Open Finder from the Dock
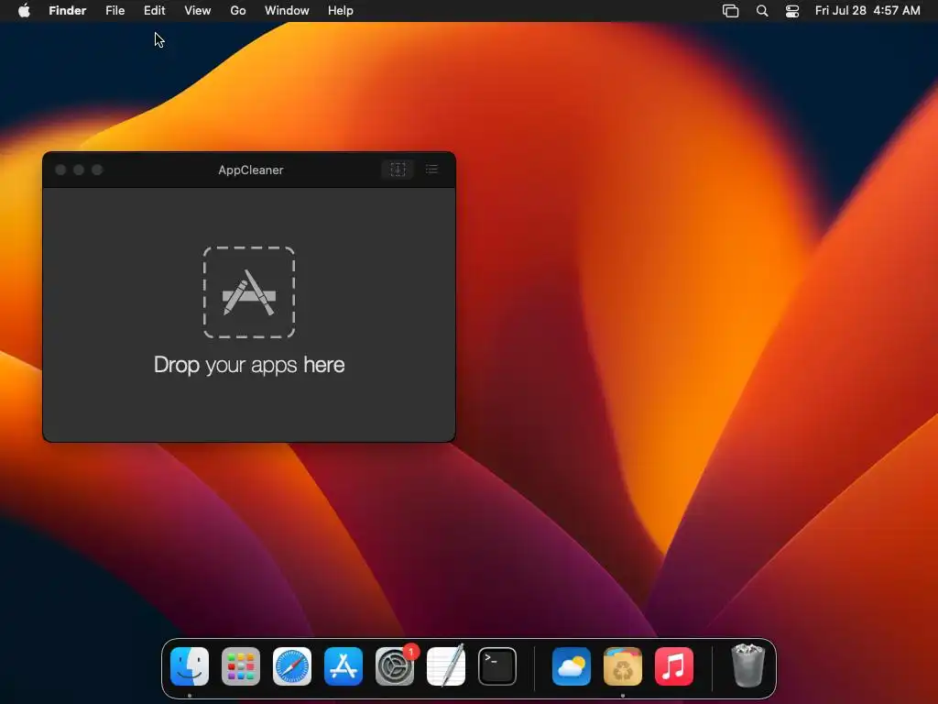 (190, 666)
